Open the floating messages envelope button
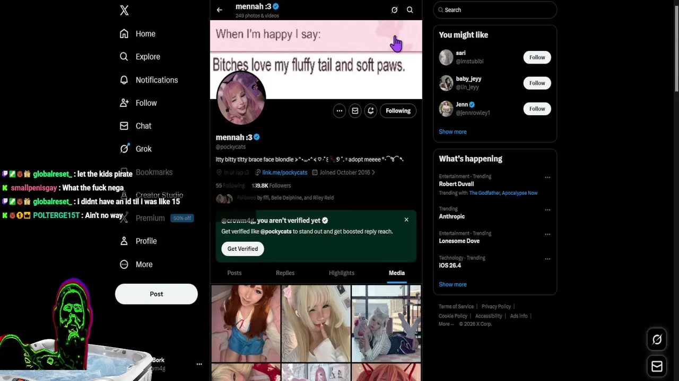 point(657,366)
